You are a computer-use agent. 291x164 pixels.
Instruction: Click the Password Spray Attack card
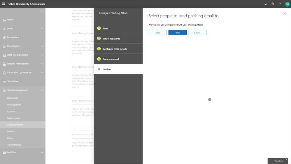click(82, 146)
